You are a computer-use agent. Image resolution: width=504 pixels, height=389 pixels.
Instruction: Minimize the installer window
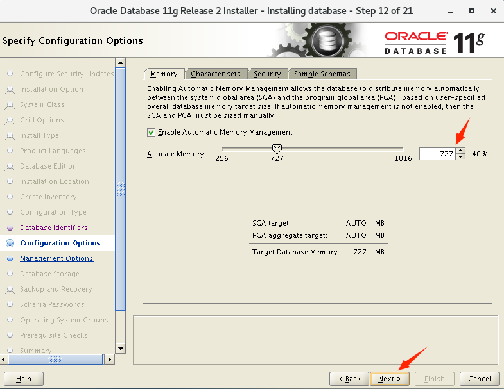pos(450,12)
